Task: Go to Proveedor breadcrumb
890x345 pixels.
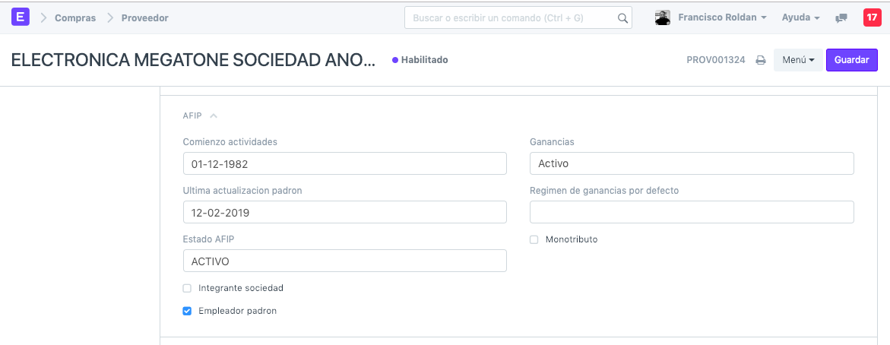Action: [x=144, y=17]
